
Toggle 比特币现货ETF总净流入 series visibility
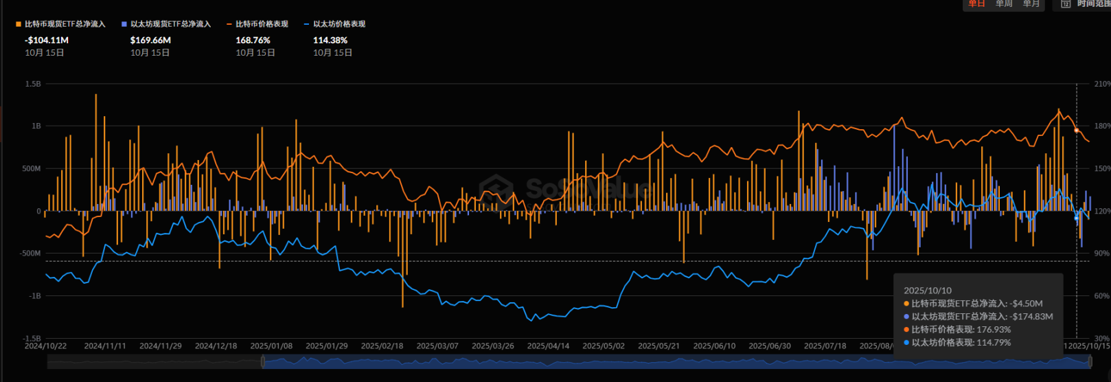point(65,24)
